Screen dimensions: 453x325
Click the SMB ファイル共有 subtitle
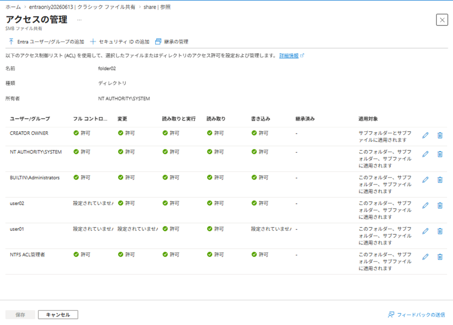click(24, 28)
